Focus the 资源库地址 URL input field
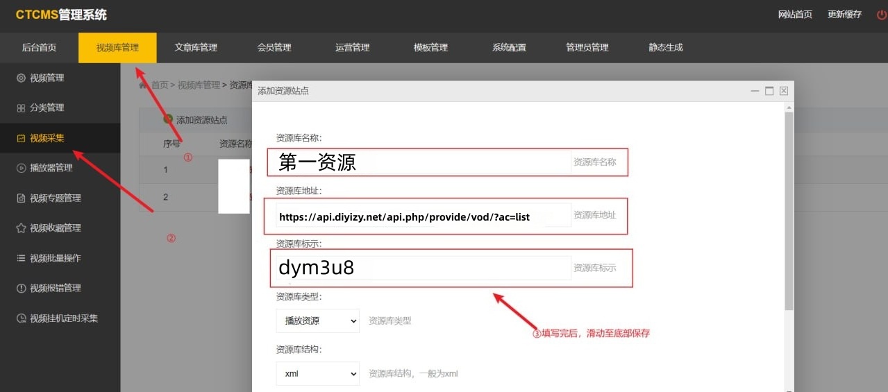 [424, 216]
